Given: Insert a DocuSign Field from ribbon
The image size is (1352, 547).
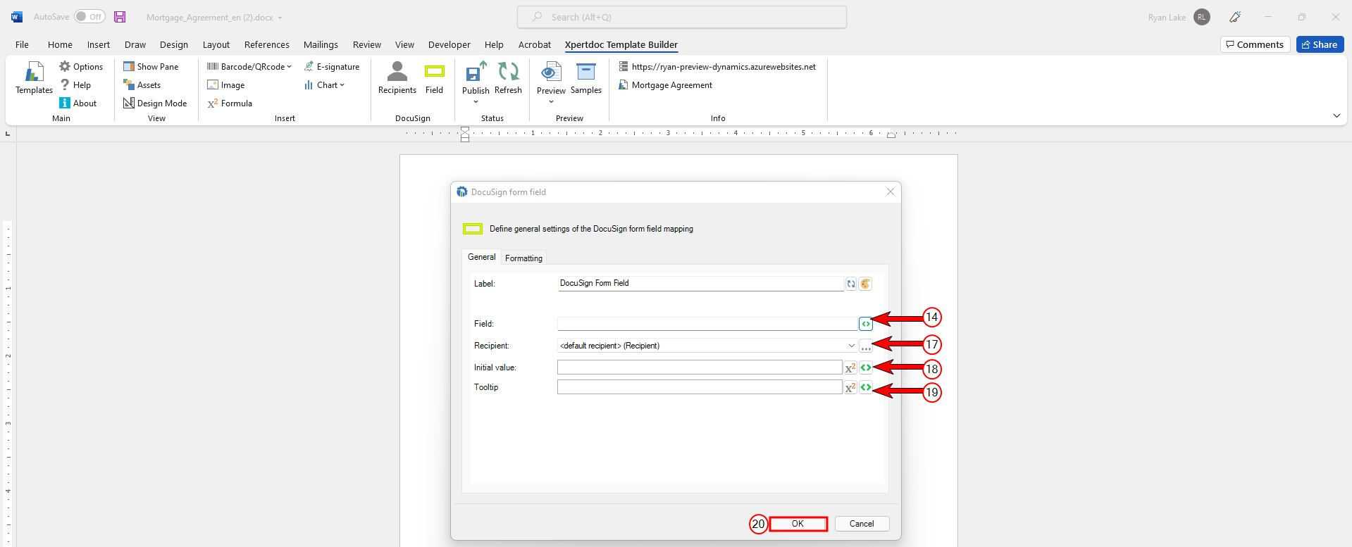Looking at the screenshot, I should pos(435,78).
